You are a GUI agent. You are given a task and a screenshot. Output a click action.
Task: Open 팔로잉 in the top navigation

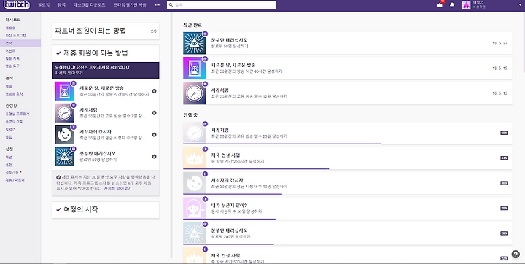(44, 5)
